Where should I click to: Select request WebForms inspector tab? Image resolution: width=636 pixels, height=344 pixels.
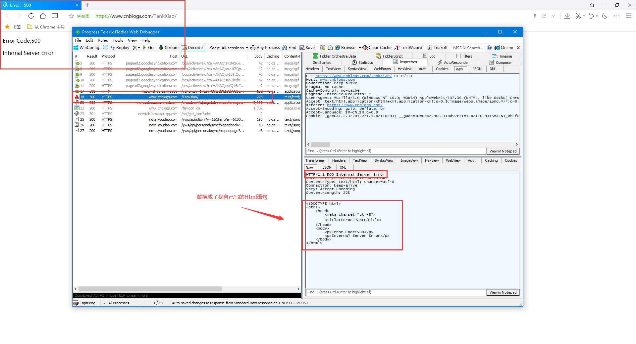(x=382, y=69)
